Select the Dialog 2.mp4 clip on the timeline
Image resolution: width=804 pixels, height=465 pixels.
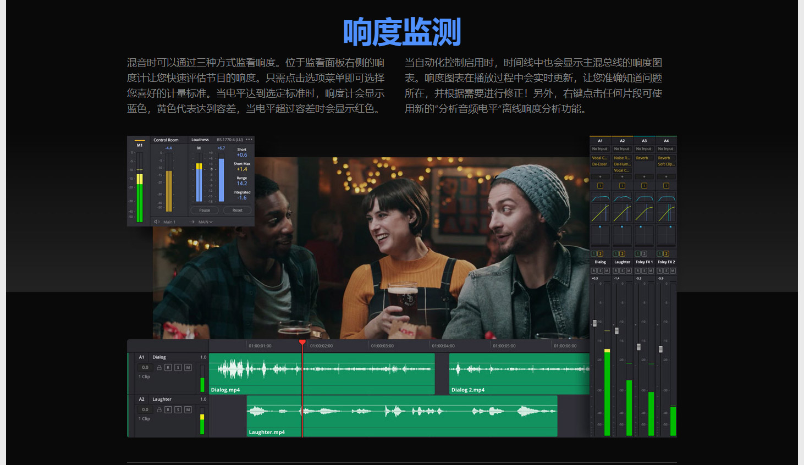point(519,374)
